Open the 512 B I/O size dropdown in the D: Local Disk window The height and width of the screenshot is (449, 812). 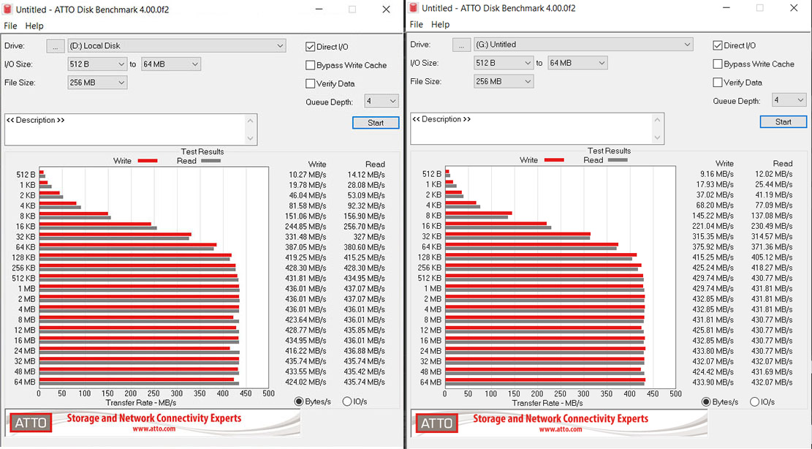point(97,64)
